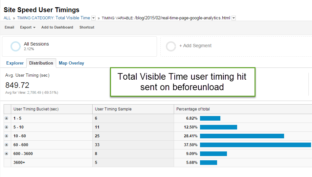The width and height of the screenshot is (312, 177).
Task: Click + Add Segment text
Action: coord(195,46)
